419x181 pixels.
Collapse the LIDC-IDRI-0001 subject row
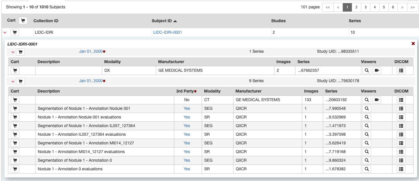[5, 32]
